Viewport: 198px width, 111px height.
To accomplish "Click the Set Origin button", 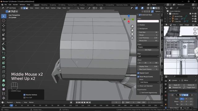I will pyautogui.click(x=148, y=50).
